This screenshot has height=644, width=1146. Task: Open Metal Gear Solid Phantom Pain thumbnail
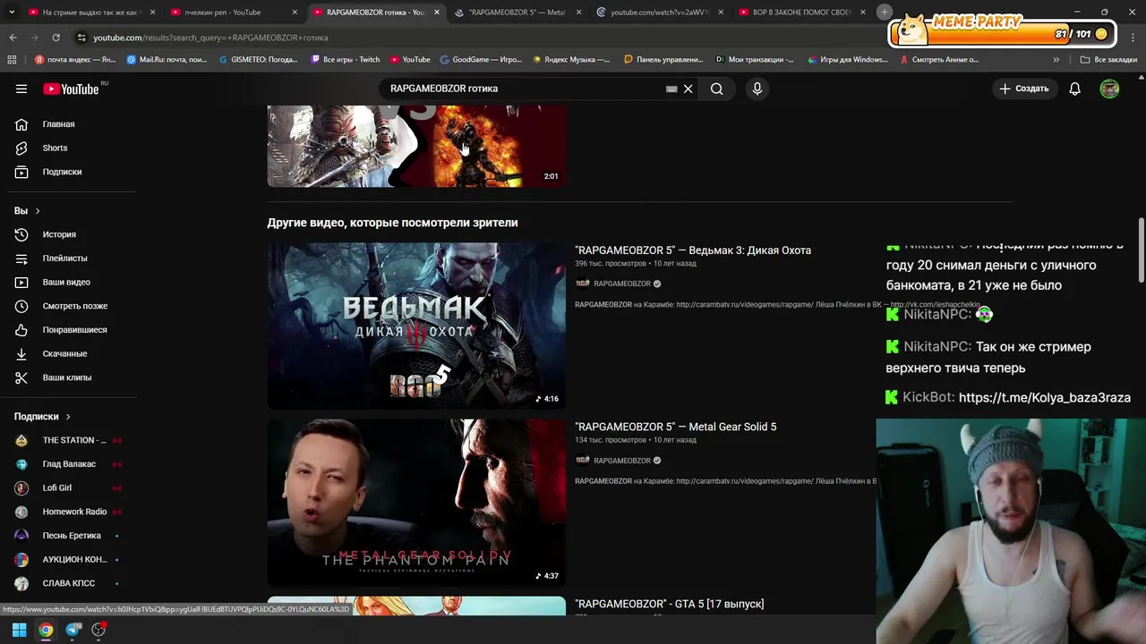click(416, 502)
